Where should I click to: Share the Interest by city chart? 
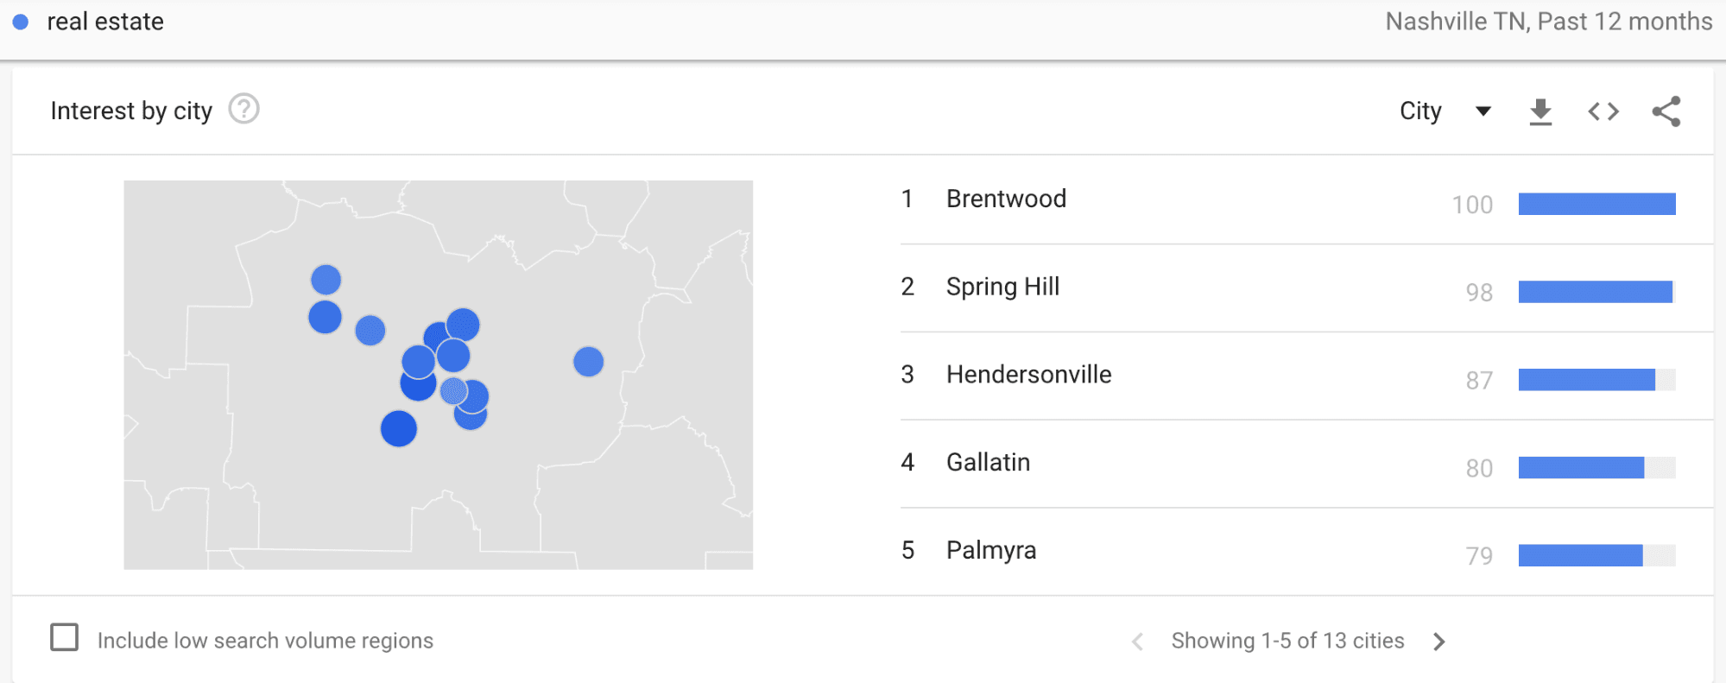coord(1666,111)
